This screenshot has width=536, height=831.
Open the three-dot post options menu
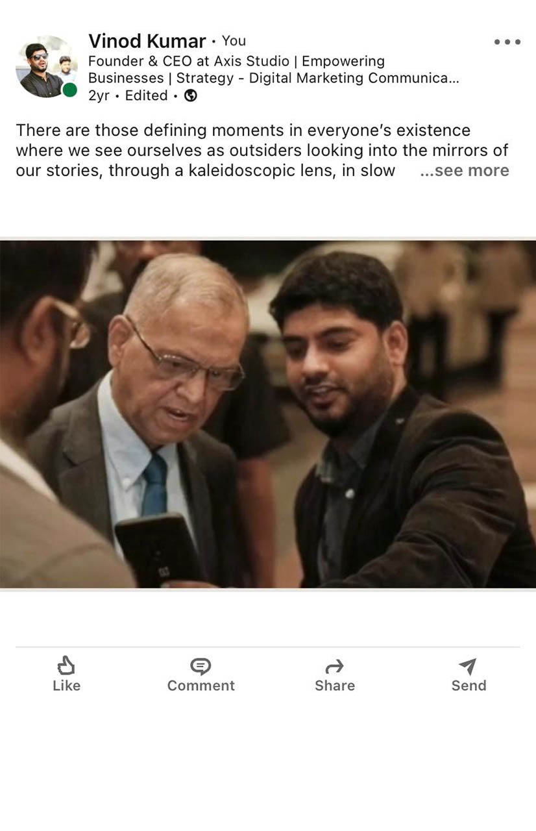pos(507,42)
